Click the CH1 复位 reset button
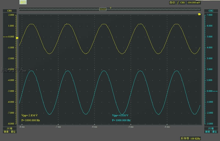The height and width of the screenshot is (141, 220). click(13, 132)
